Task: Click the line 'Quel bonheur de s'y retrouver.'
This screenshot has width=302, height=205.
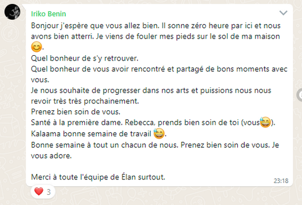Action: 85,58
